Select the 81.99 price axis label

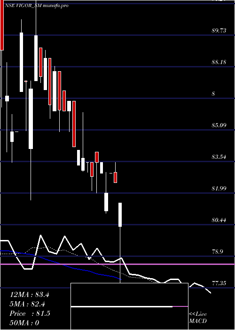[219, 189]
